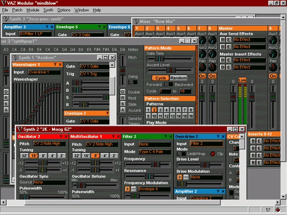The width and height of the screenshot is (287, 215).
Task: Open Oscillator 2 Pitch source dropdown
Action: coord(49,143)
